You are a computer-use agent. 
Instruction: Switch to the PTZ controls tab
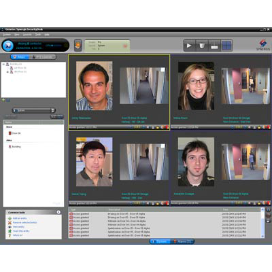tap(43, 57)
